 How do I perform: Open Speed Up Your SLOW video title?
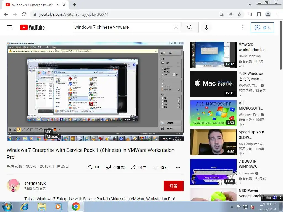[x=251, y=135]
